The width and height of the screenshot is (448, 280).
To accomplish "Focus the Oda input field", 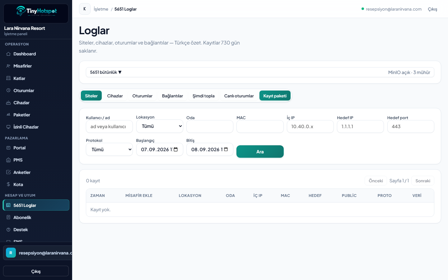I will click(x=210, y=127).
